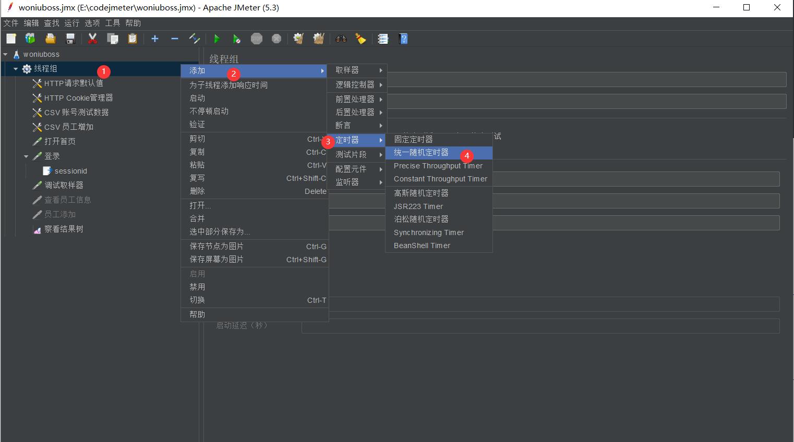Choose 禁用 in the context menu
This screenshot has width=794, height=442.
pos(254,287)
